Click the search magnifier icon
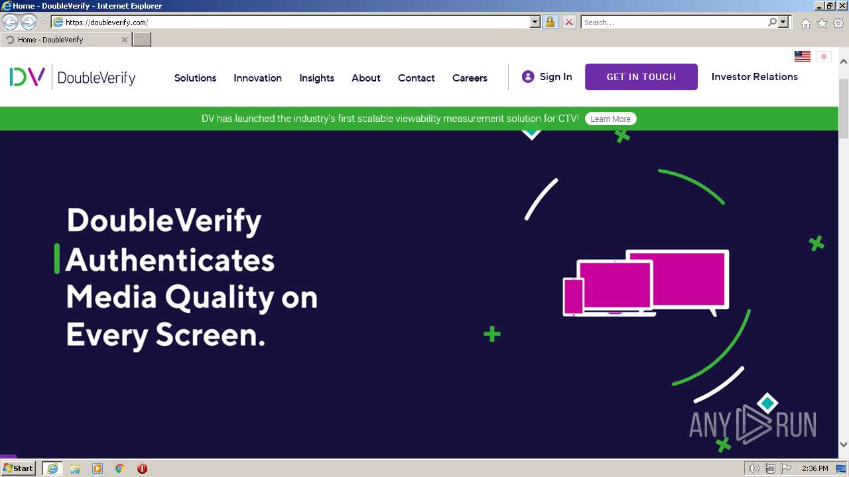This screenshot has height=477, width=849. point(772,23)
